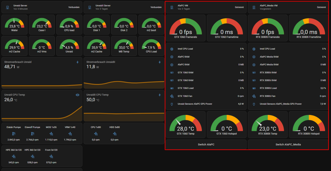This screenshot has height=171, width=331.
Task: Click fan icon above 538,0 rpm
Action: pos(32,156)
